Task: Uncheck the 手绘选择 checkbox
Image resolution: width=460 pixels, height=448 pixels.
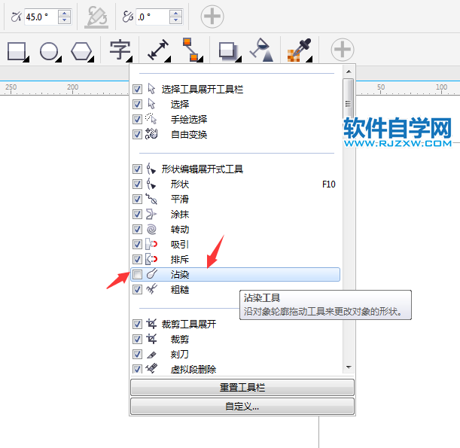Action: [137, 119]
